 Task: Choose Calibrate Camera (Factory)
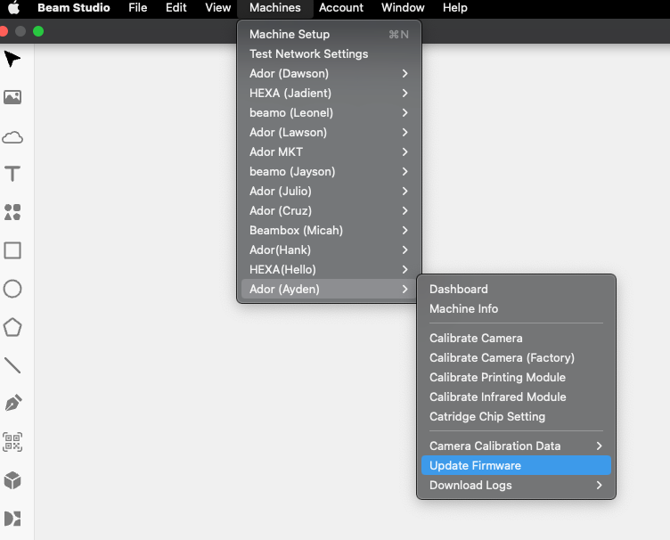click(x=516, y=358)
